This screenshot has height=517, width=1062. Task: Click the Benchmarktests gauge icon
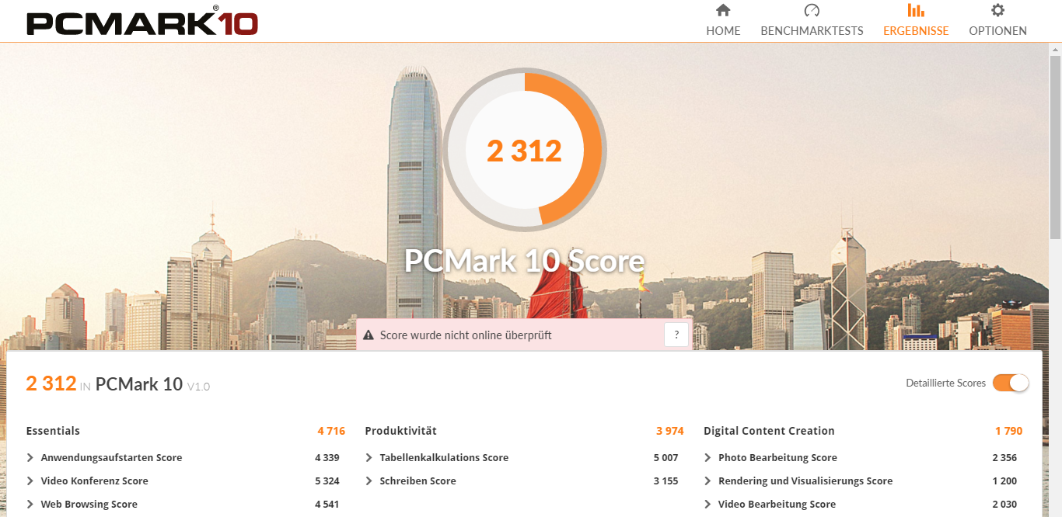(812, 10)
